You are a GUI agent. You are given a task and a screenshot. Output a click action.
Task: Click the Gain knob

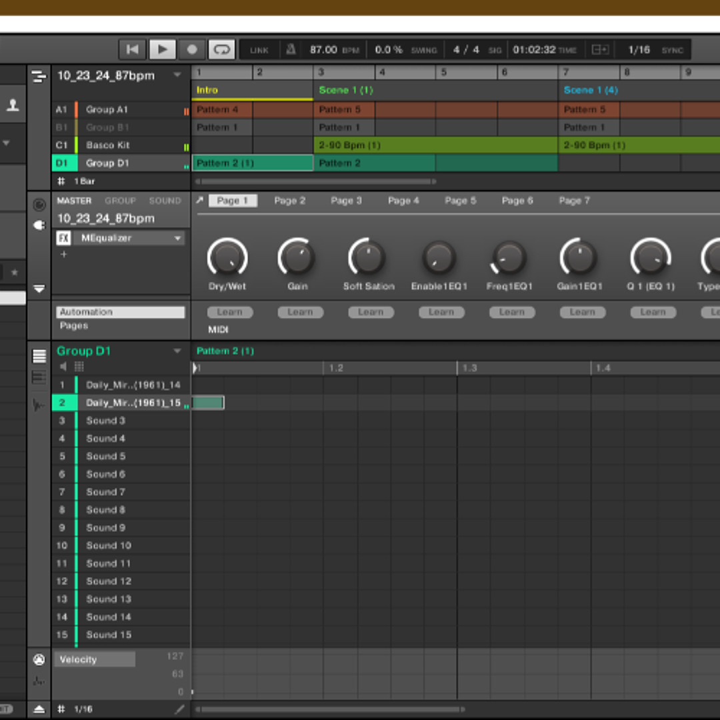[297, 257]
